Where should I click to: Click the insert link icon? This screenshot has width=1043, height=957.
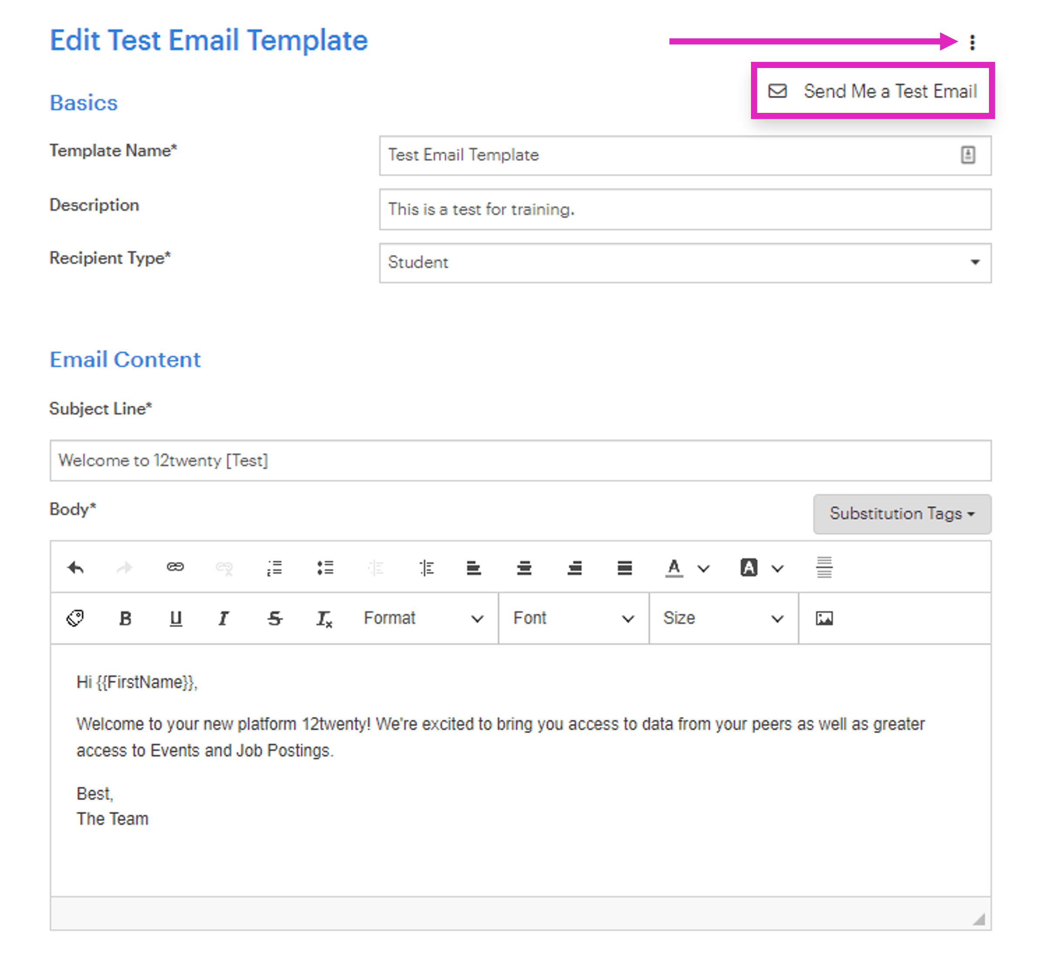point(175,567)
